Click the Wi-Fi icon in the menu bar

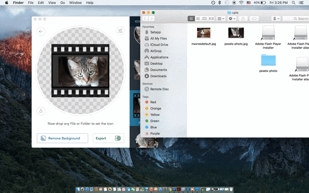[241, 3]
